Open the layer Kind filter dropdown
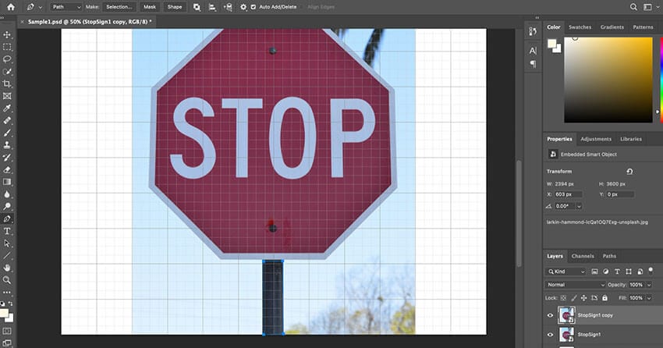The height and width of the screenshot is (348, 663). pos(565,272)
